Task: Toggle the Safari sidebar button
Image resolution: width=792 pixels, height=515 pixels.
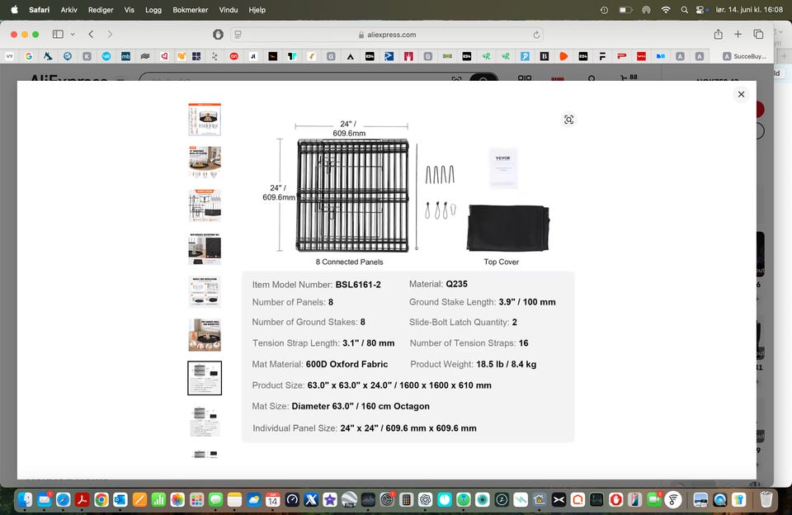Action: (58, 35)
